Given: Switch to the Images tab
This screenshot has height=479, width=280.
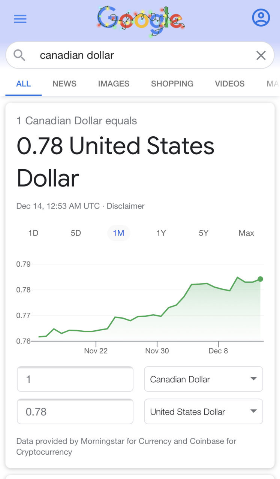Looking at the screenshot, I should coord(114,84).
